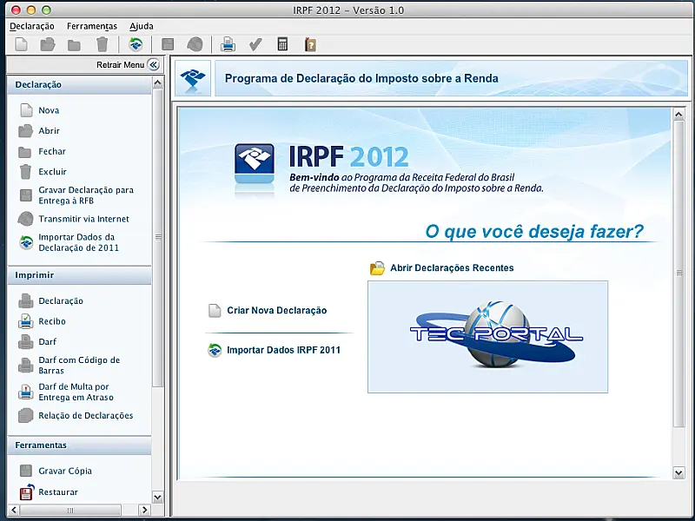The image size is (695, 521).
Task: Click the Recibo printer icon
Action: click(x=26, y=321)
